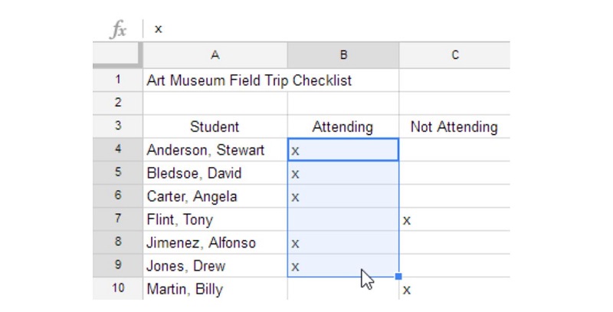Image resolution: width=613 pixels, height=312 pixels.
Task: Click the blue fill handle square
Action: (x=398, y=277)
